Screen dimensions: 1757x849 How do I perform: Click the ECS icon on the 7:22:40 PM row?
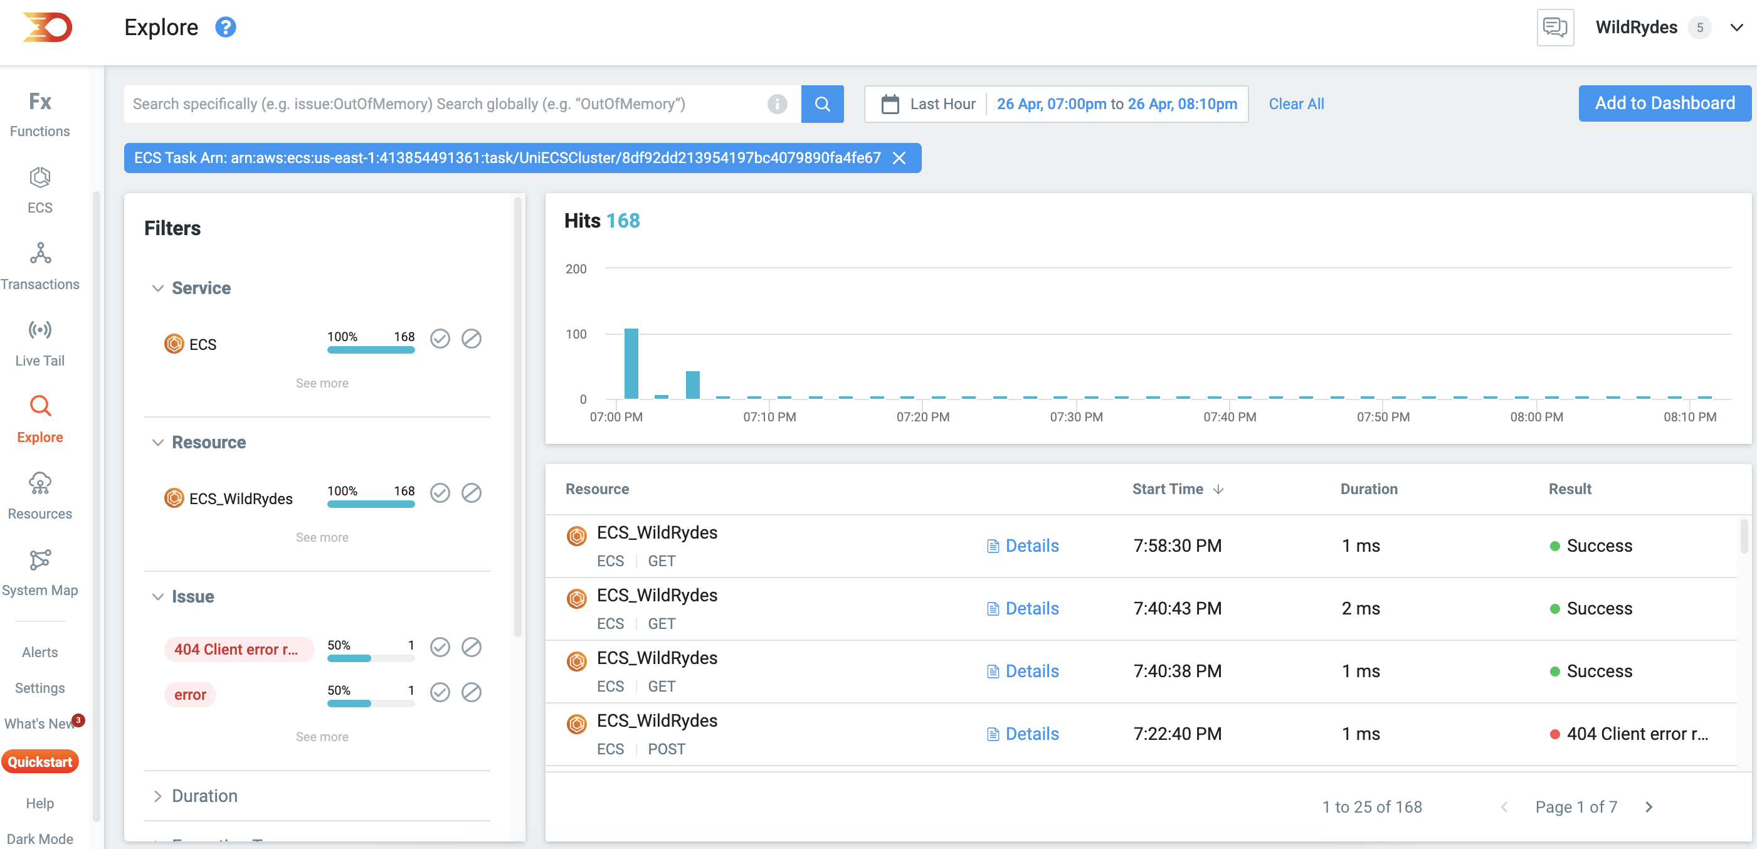[x=576, y=724]
